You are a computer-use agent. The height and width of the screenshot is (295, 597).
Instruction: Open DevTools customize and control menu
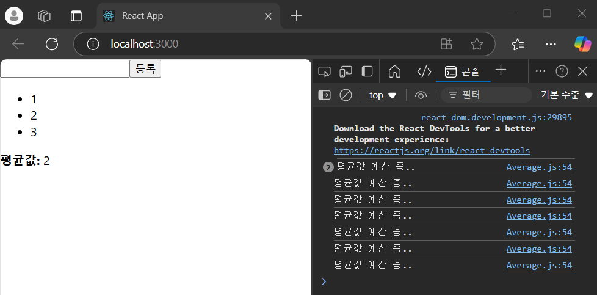click(x=540, y=71)
